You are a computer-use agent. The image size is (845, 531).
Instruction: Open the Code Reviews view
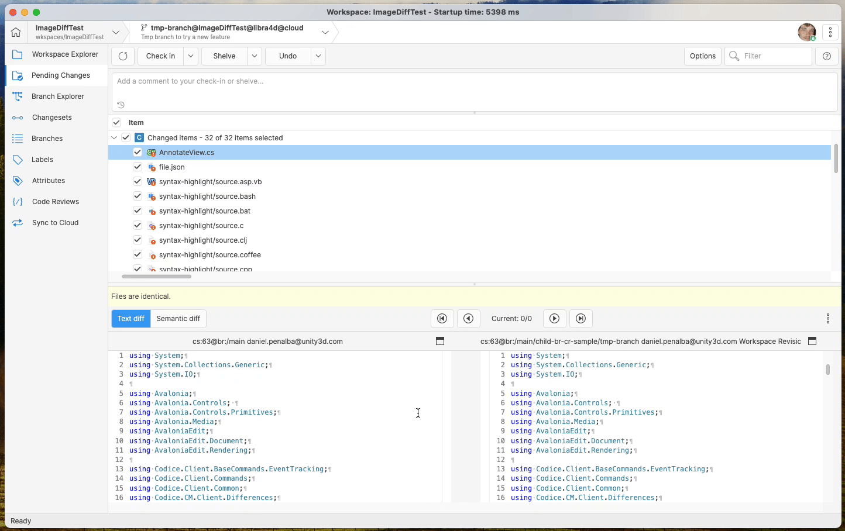[x=55, y=201]
